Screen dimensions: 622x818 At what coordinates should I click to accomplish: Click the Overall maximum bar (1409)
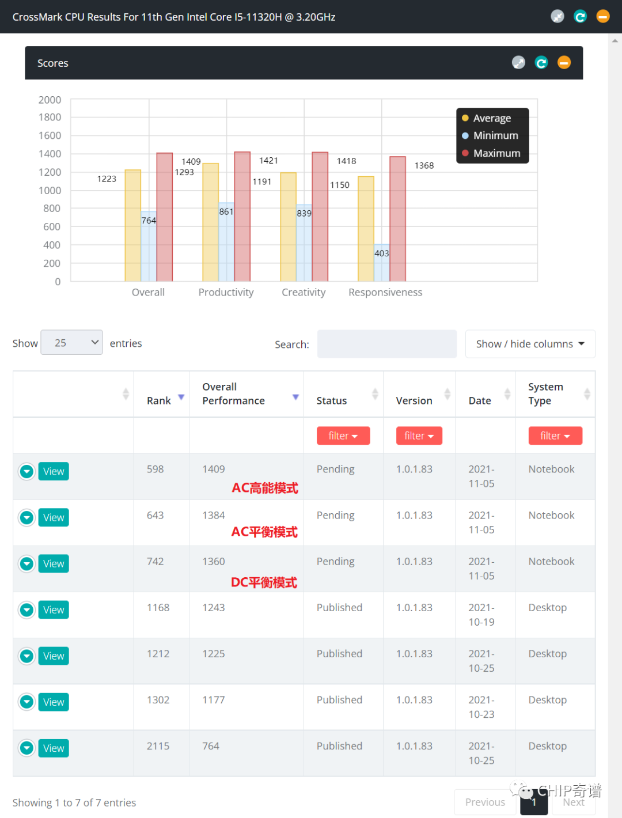coord(165,217)
